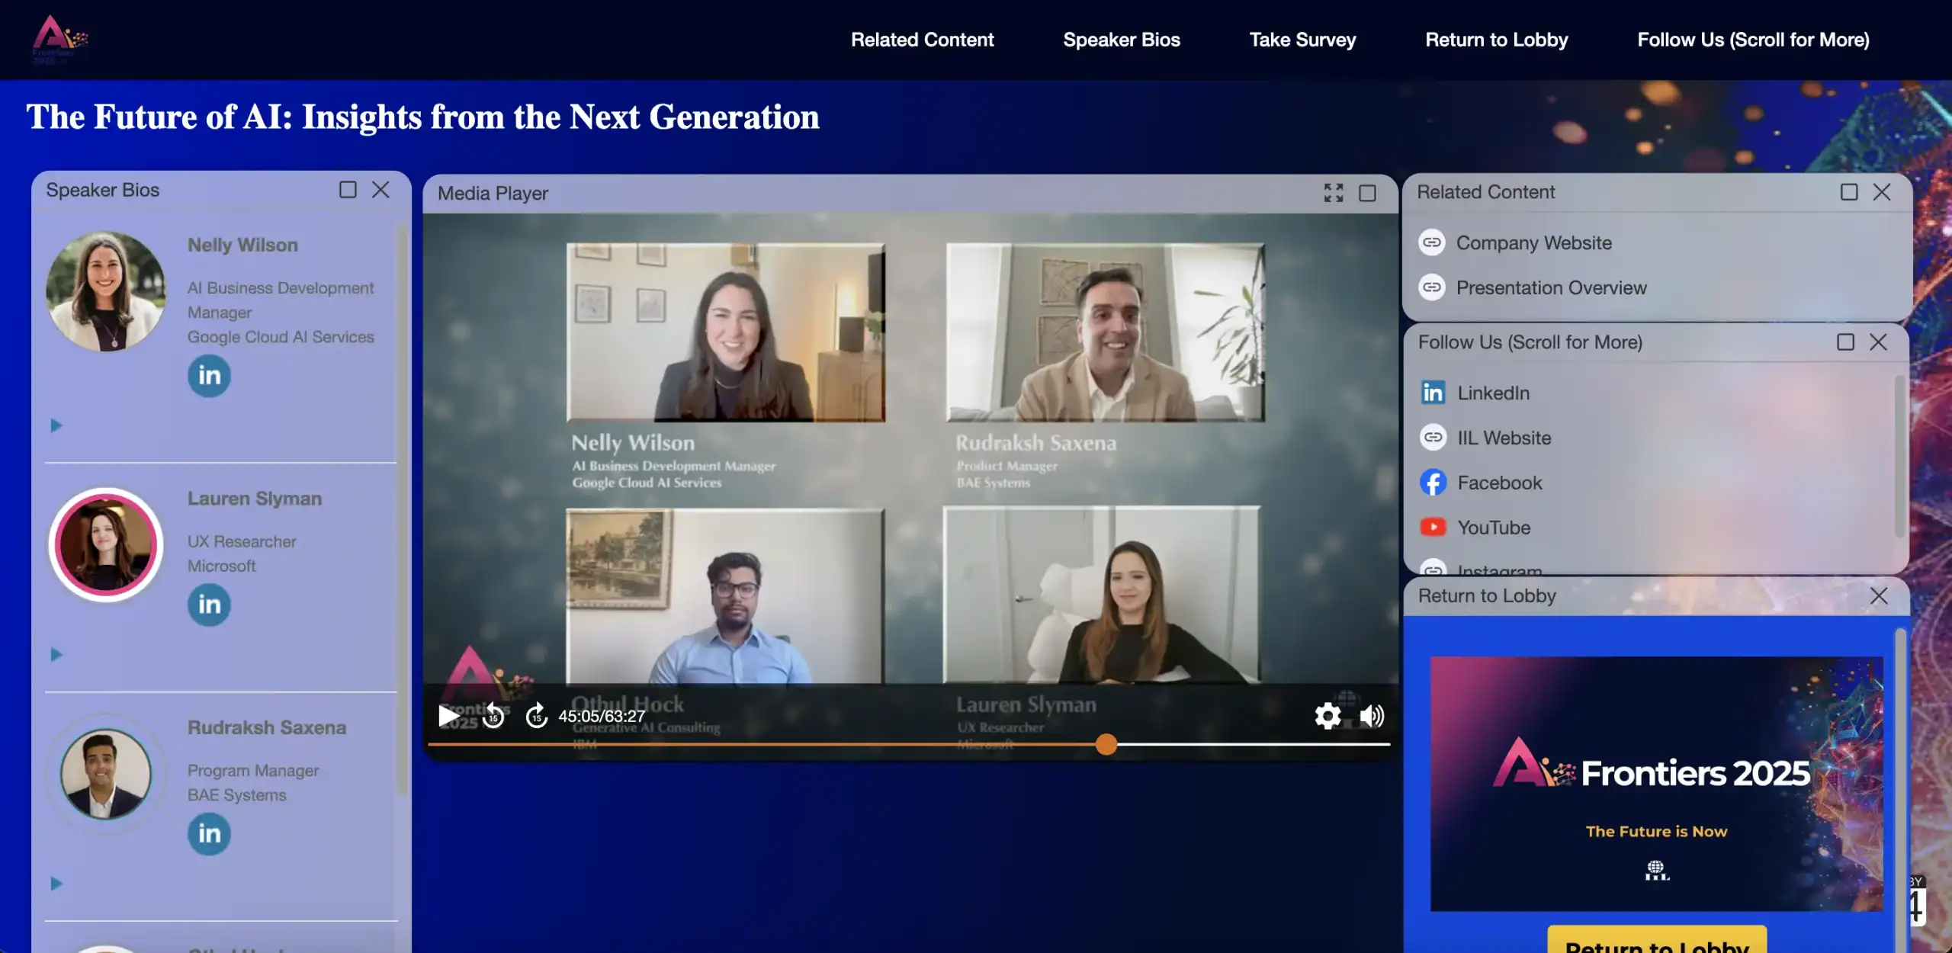Screen dimensions: 1952x953
Task: Maximize the Related Content panel
Action: point(1849,192)
